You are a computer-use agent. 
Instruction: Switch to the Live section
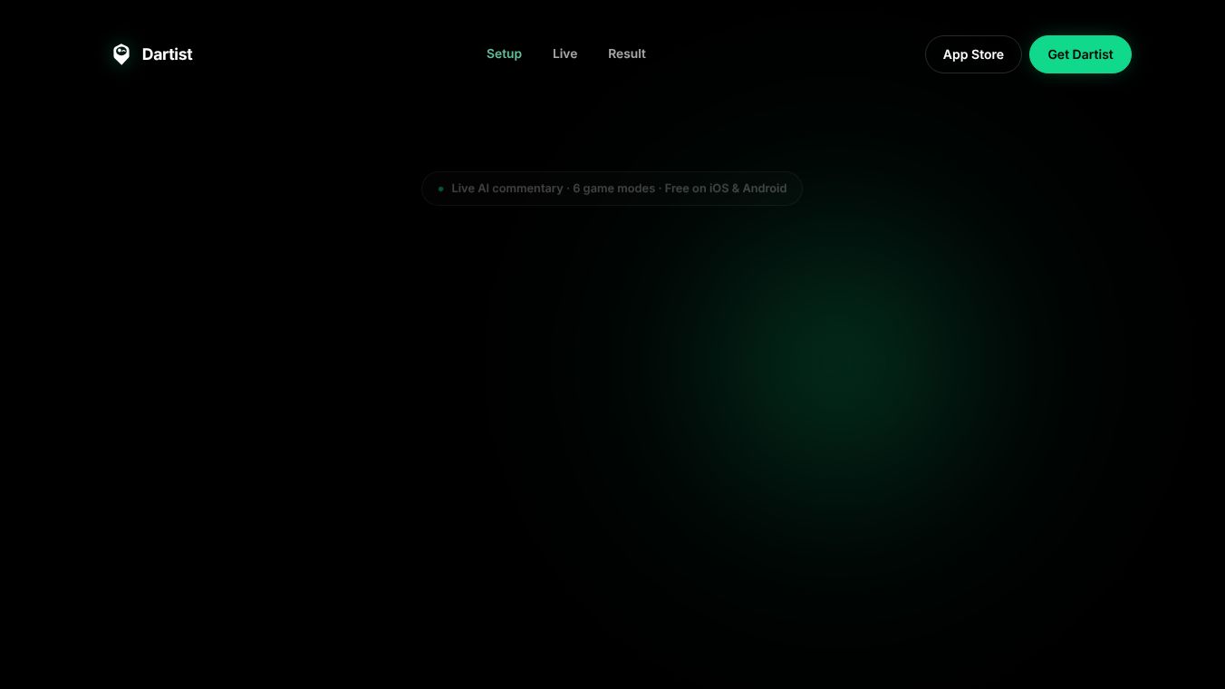point(564,53)
